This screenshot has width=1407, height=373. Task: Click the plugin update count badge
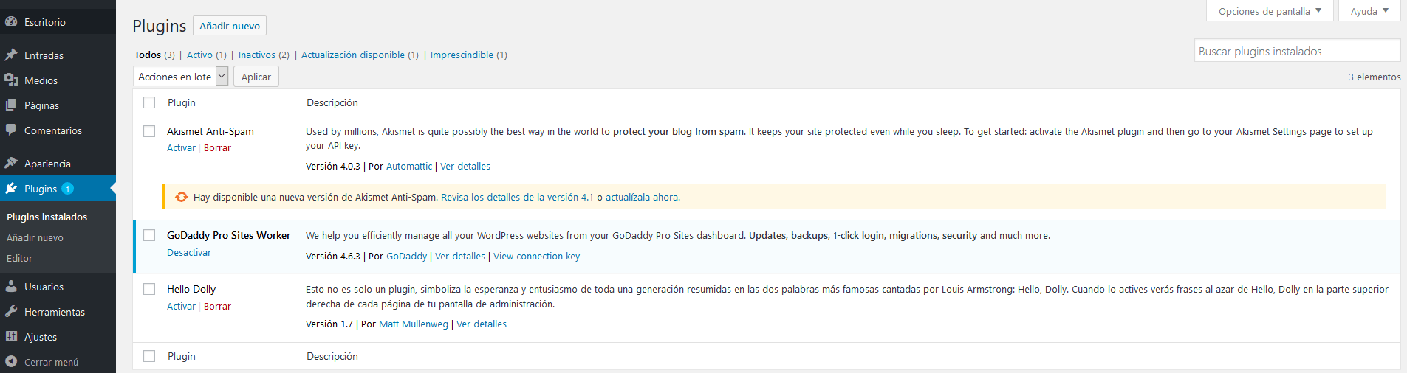(67, 189)
